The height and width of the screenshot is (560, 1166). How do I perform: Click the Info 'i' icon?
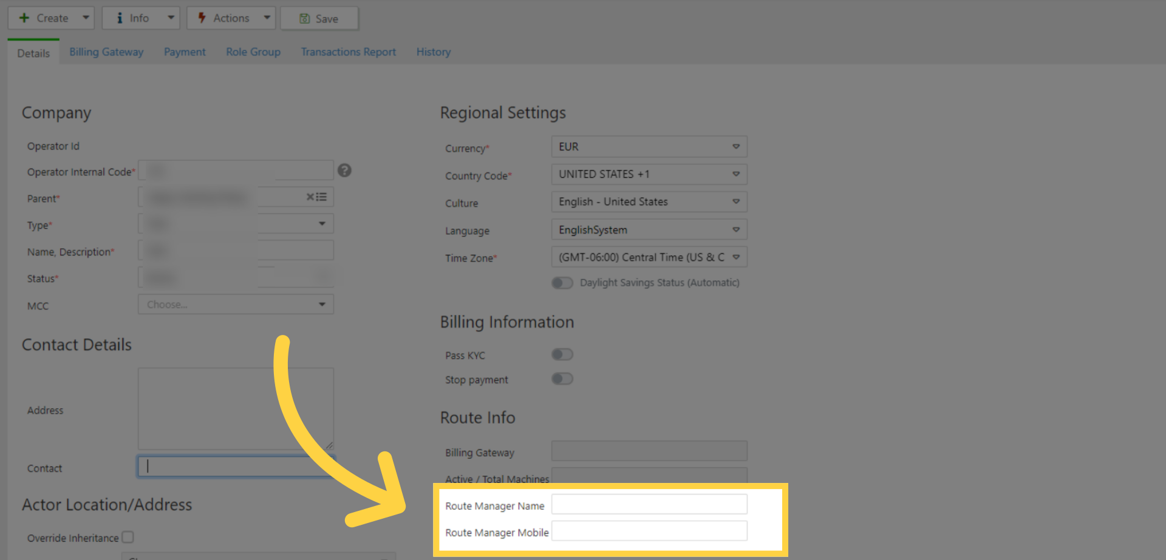(120, 18)
